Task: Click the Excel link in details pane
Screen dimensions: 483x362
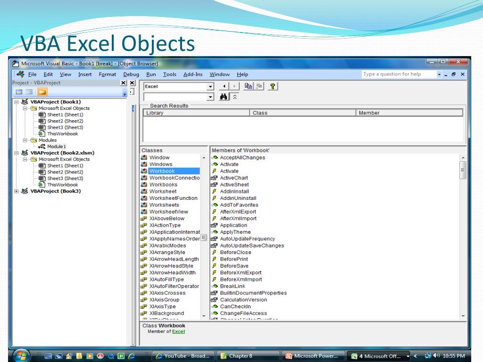Action: (178, 331)
